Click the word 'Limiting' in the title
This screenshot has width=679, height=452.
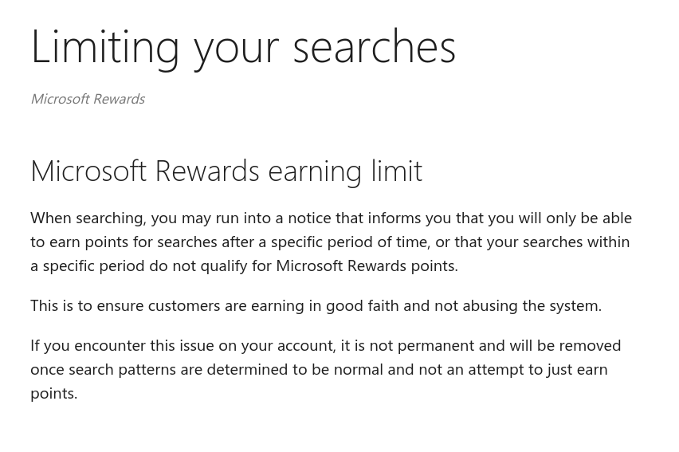[x=104, y=48]
